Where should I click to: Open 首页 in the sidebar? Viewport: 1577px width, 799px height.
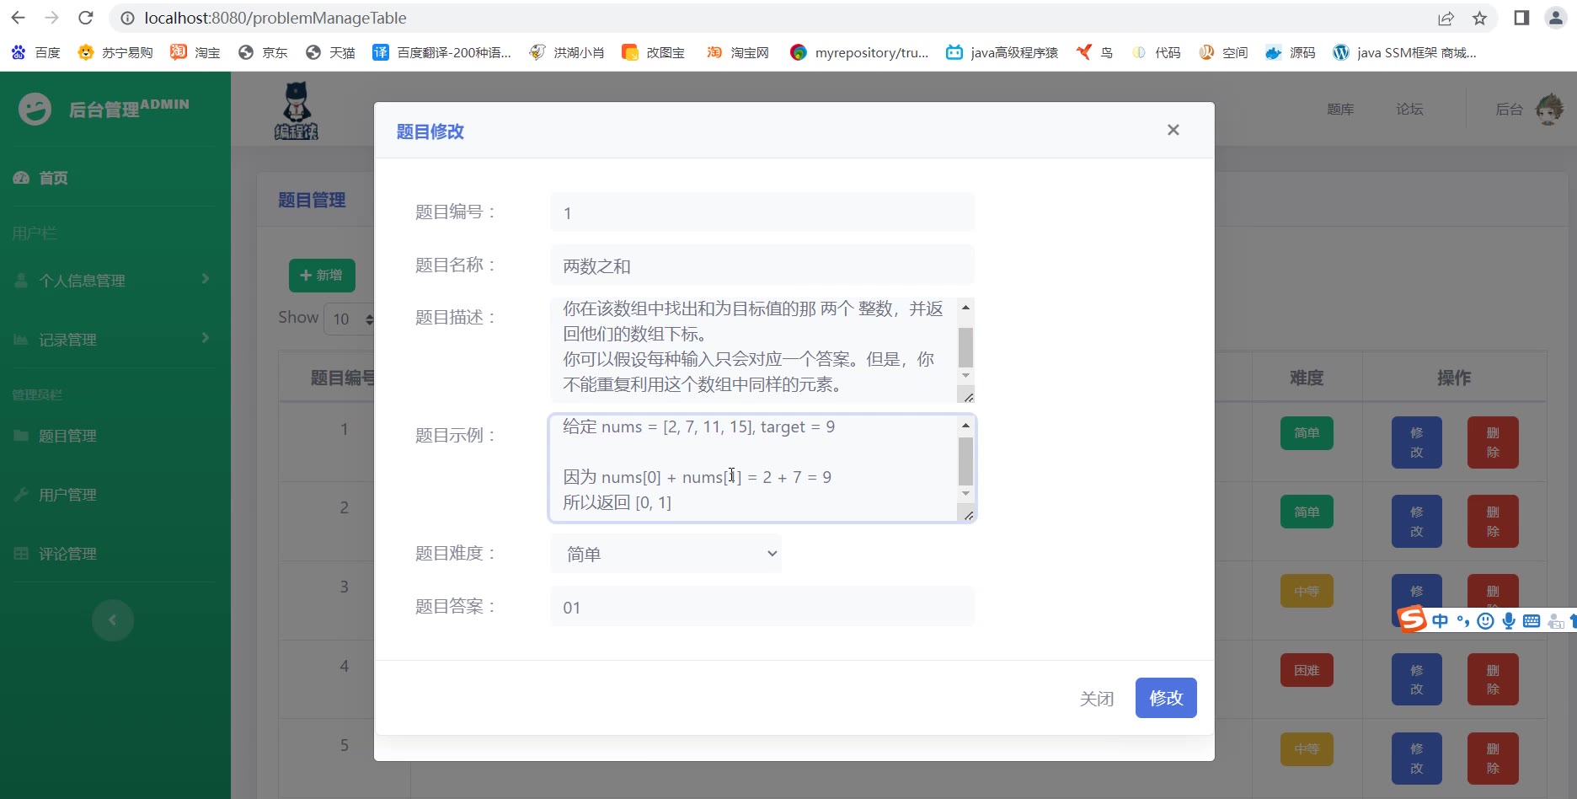pos(53,178)
